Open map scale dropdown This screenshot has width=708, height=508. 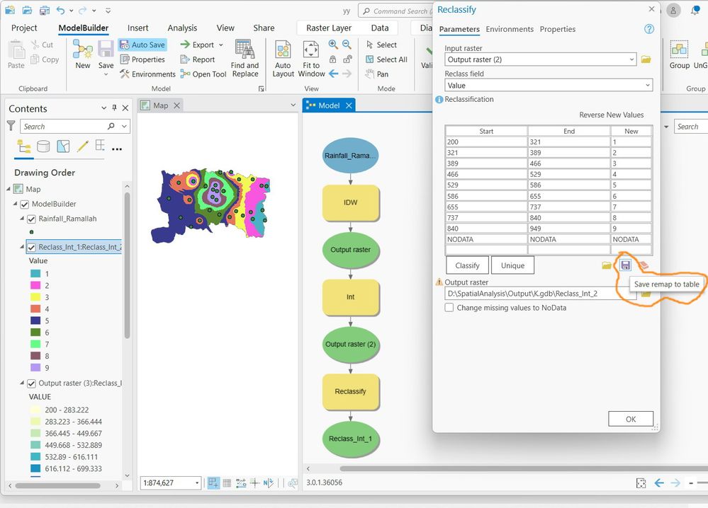click(197, 483)
